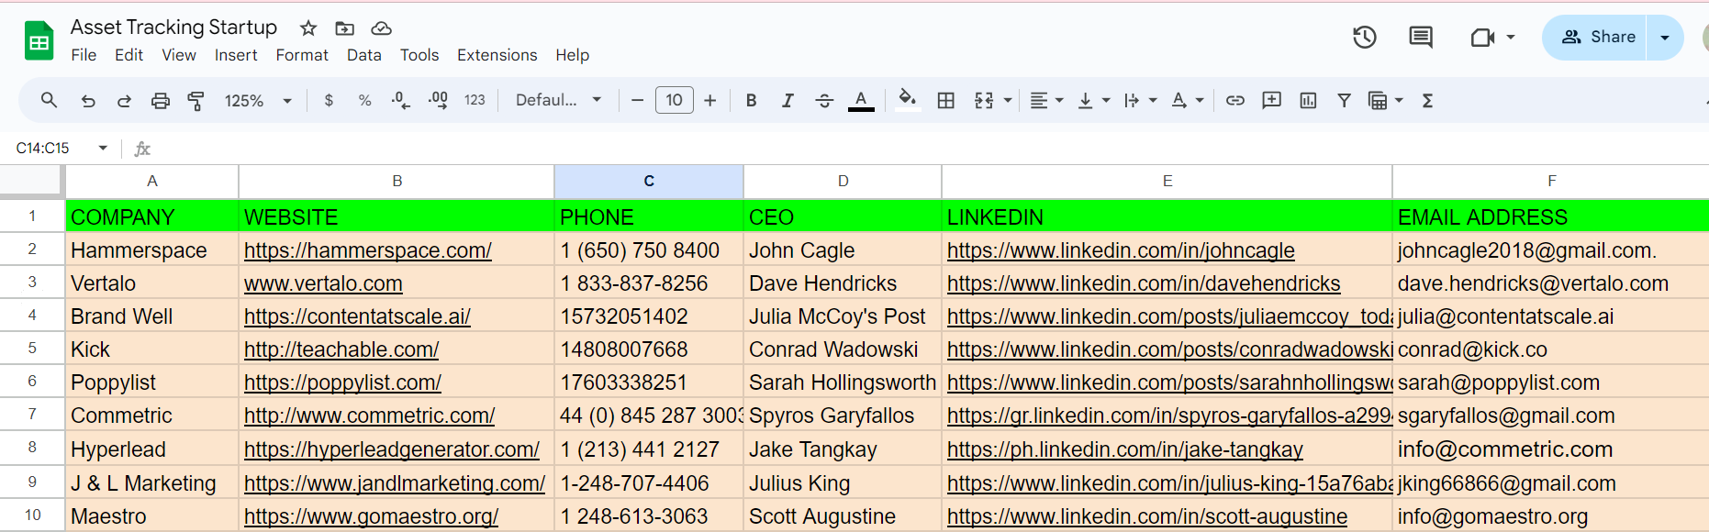Viewport: 1709px width, 532px height.
Task: Open the fill color bucket
Action: (907, 100)
